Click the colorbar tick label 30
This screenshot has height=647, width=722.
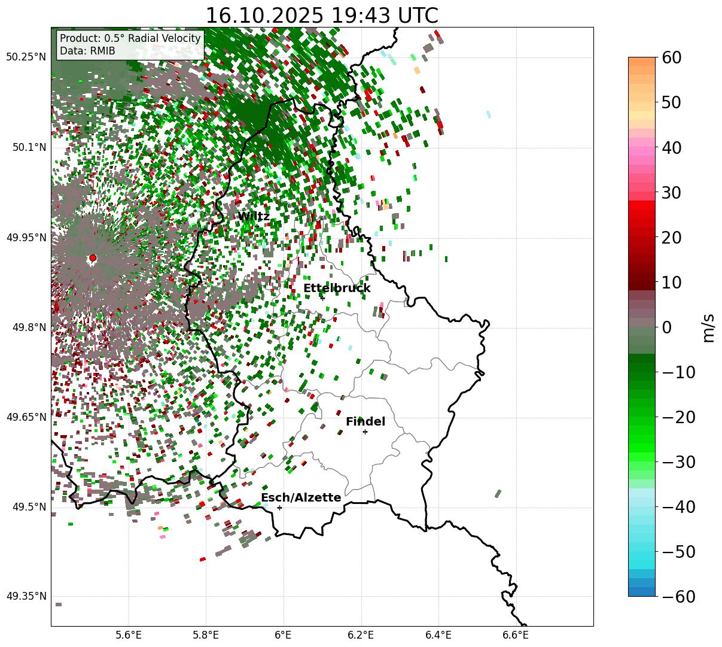[671, 192]
